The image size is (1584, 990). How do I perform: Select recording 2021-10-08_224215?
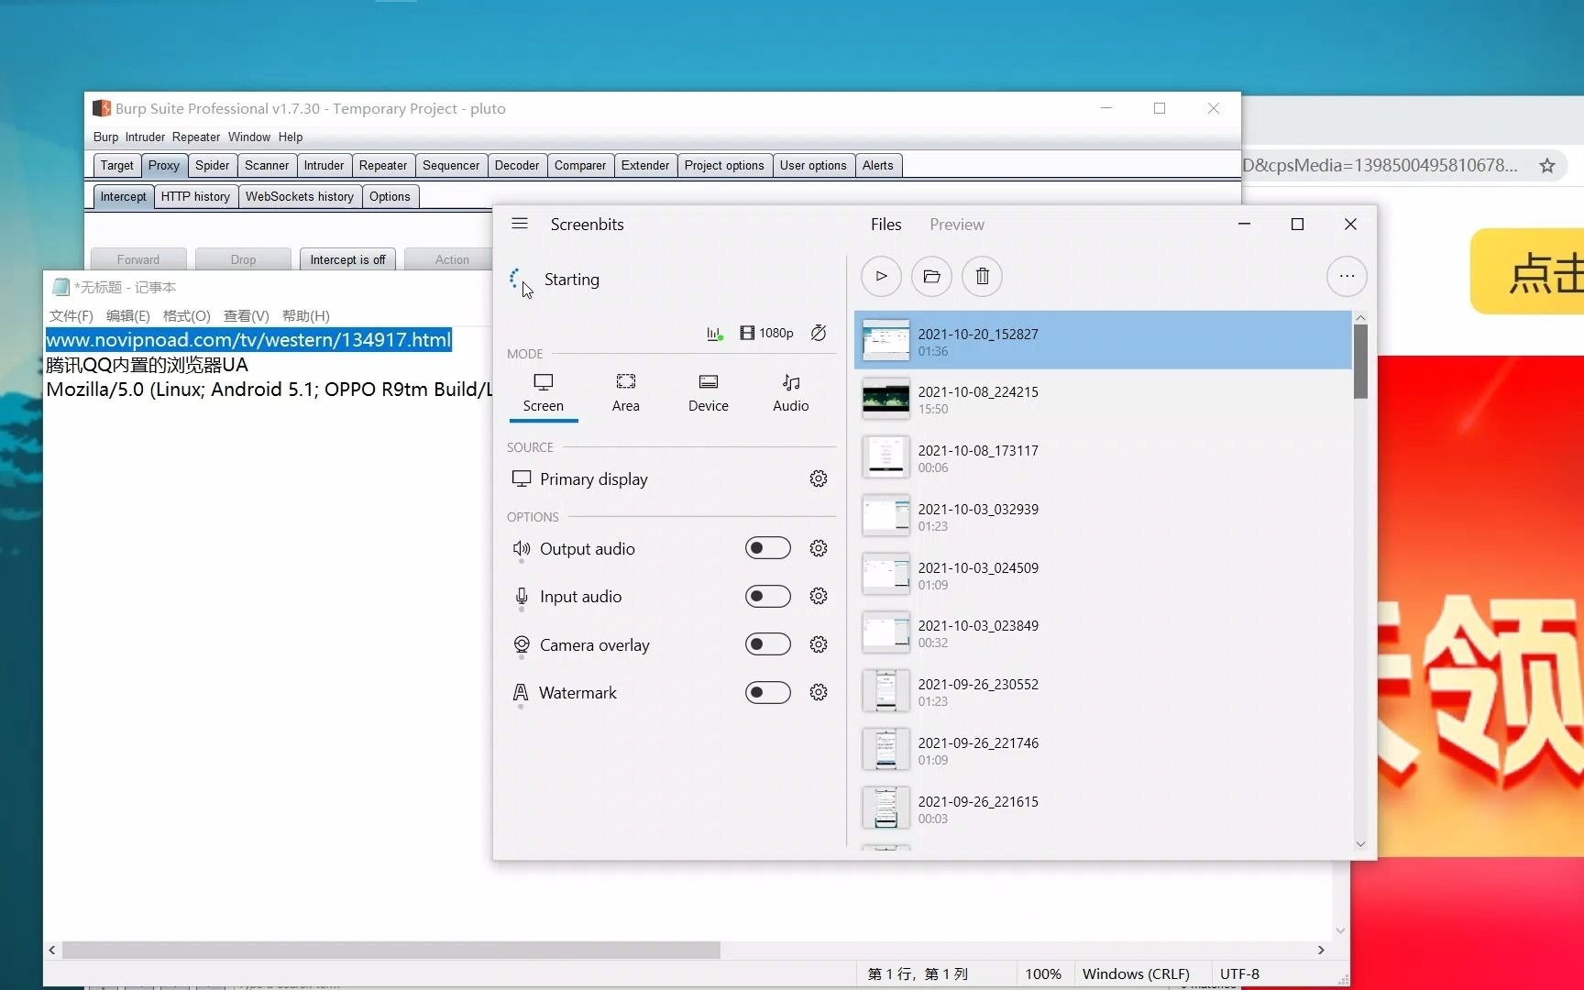[x=1103, y=399]
